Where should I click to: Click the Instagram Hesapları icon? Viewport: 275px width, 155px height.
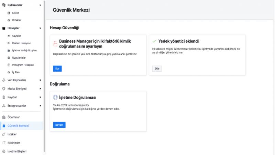click(9, 65)
